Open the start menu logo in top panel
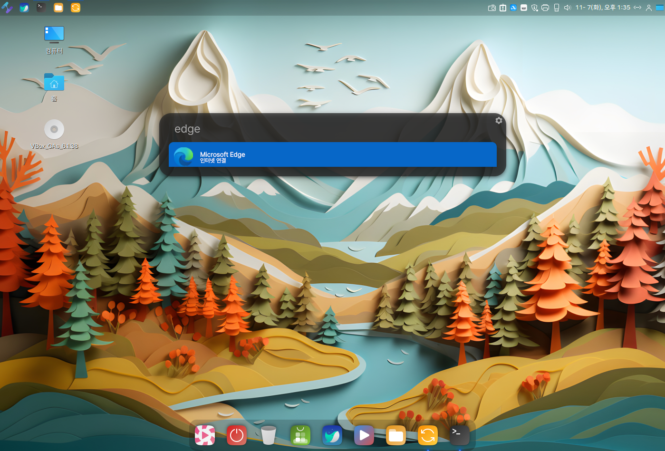 click(x=7, y=8)
